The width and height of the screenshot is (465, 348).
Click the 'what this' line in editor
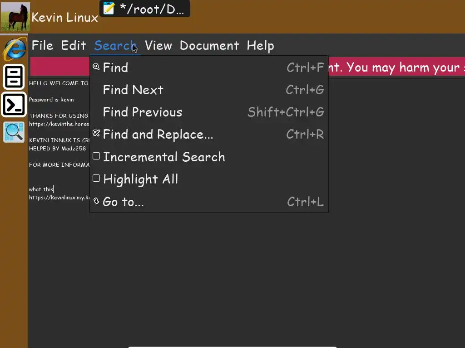coord(41,189)
